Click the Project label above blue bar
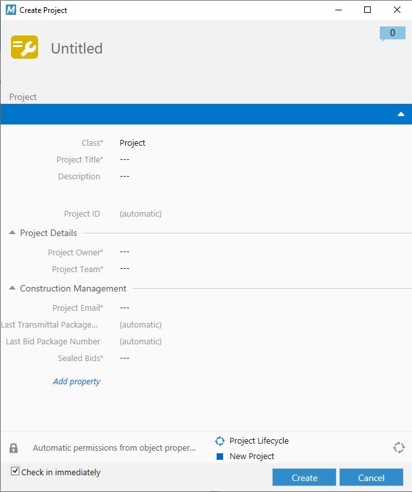 pyautogui.click(x=23, y=97)
